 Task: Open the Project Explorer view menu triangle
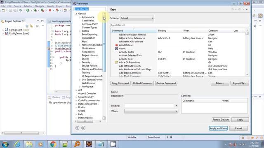point(43,26)
